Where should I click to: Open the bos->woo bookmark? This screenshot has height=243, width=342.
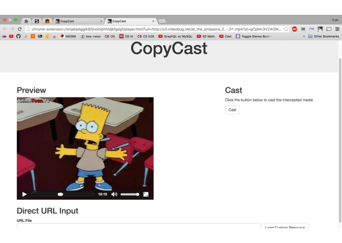click(91, 36)
